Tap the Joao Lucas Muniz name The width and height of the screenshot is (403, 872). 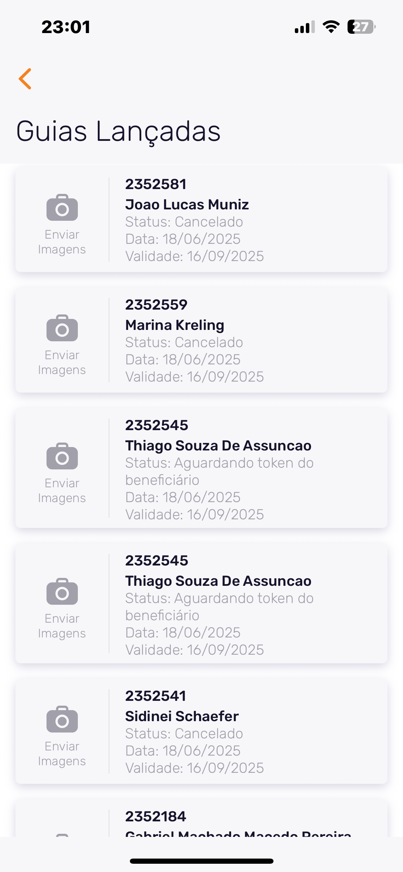187,205
